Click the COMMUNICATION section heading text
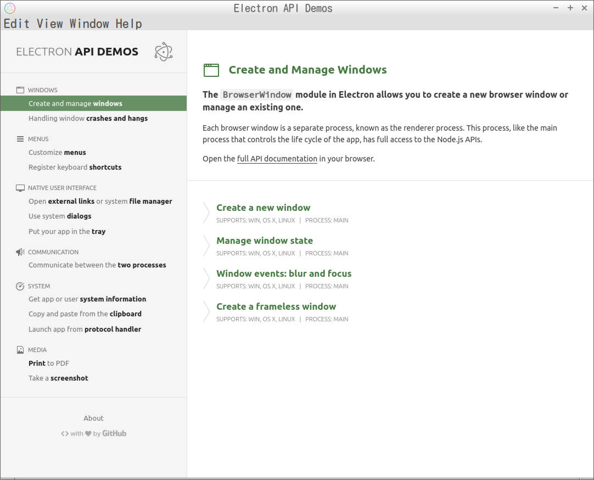This screenshot has width=594, height=480. pyautogui.click(x=53, y=252)
